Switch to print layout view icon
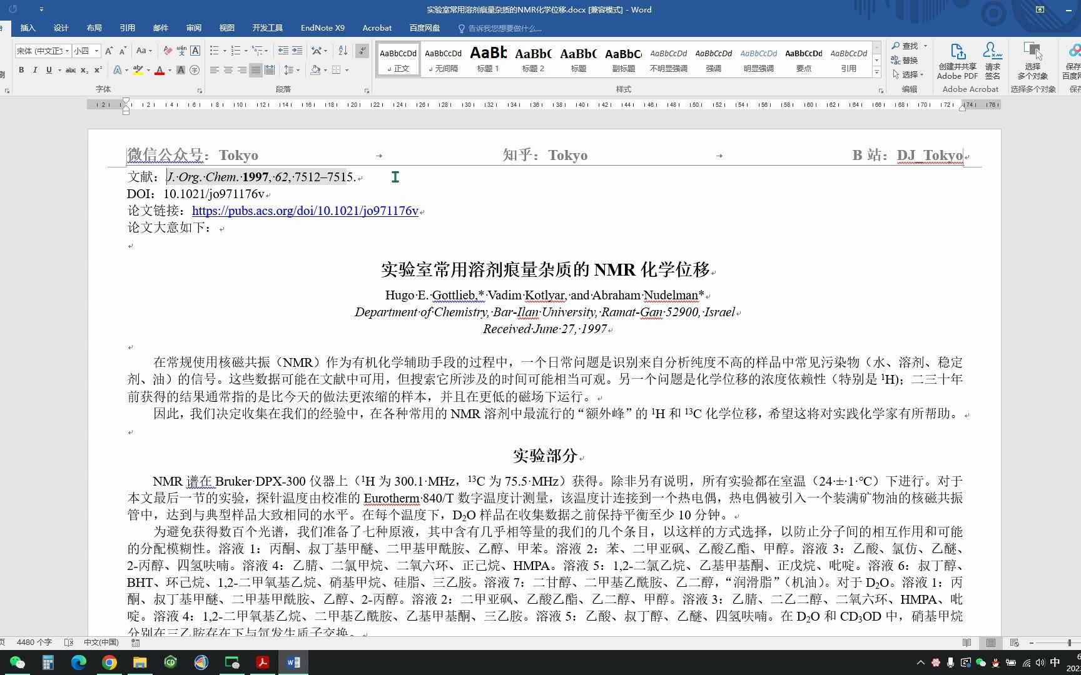Screen dimensions: 1081x675 991,642
